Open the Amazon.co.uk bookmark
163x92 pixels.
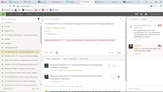click(x=8, y=10)
